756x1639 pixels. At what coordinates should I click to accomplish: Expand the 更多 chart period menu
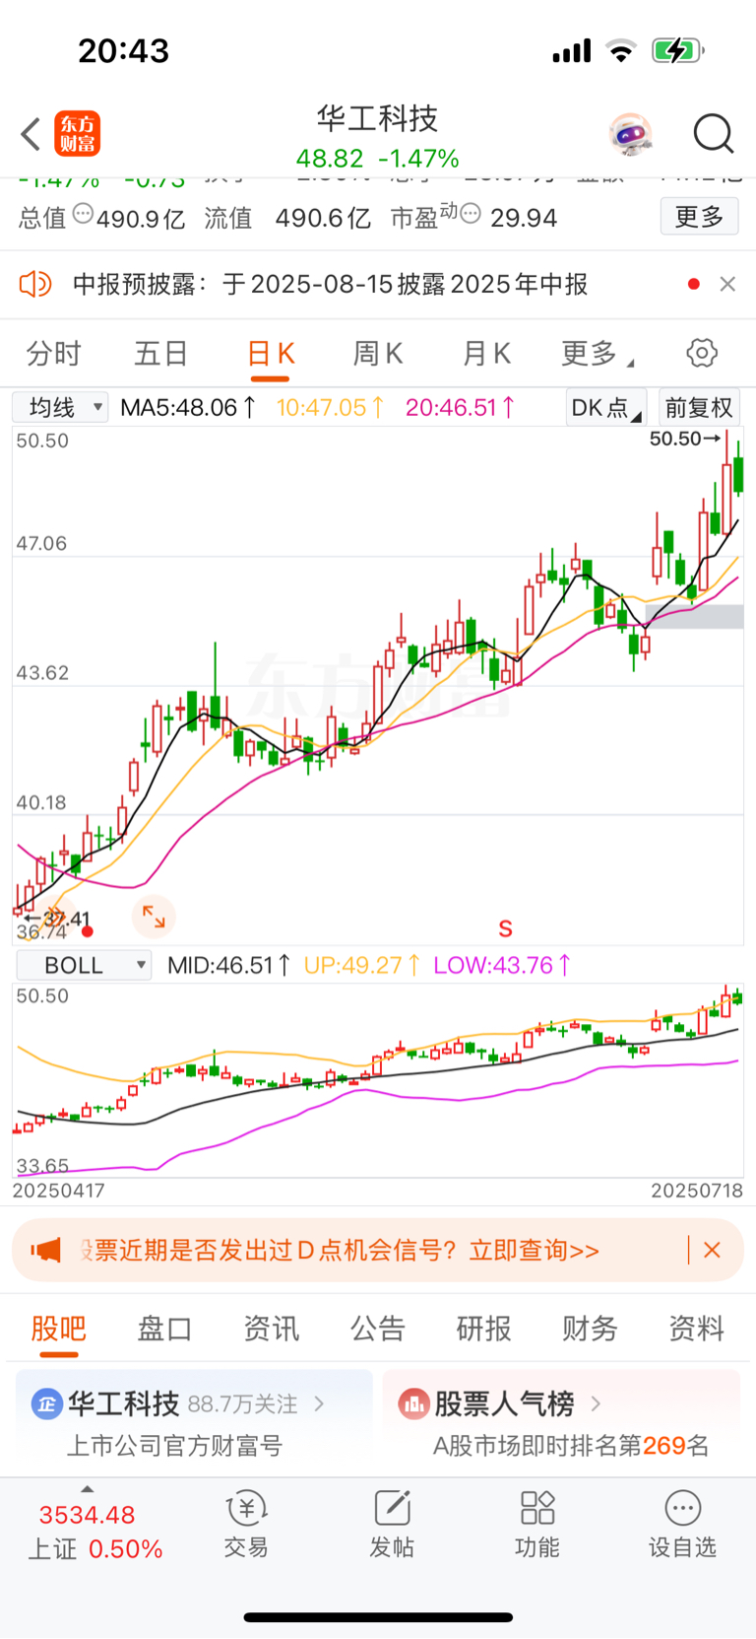(597, 353)
